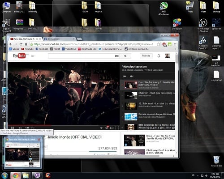Toggle the watch later clock icon
This screenshot has width=224, height=179.
(101, 128)
